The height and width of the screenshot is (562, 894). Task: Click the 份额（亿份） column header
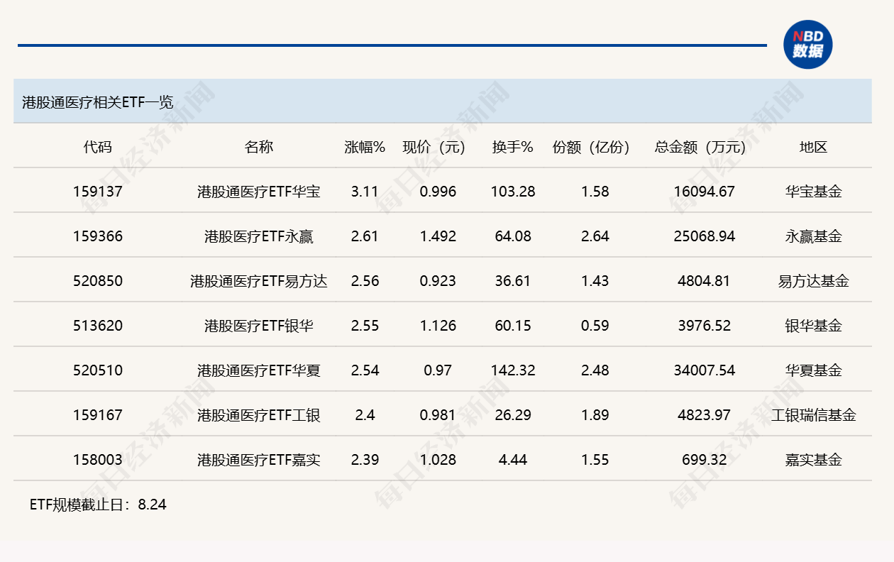coord(591,147)
